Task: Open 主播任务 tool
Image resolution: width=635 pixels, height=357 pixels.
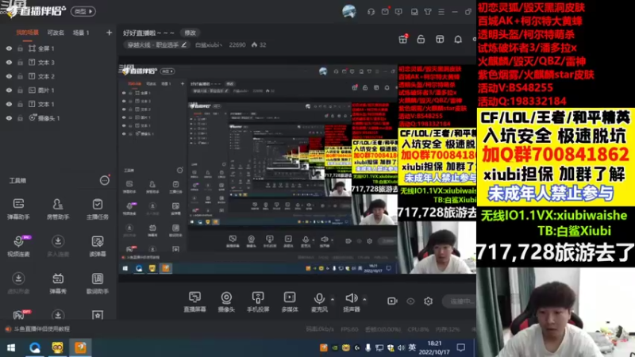Action: (x=97, y=209)
